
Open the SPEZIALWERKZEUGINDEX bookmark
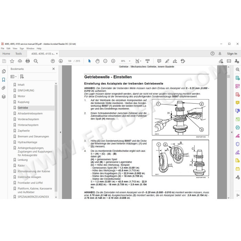tap(33, 197)
